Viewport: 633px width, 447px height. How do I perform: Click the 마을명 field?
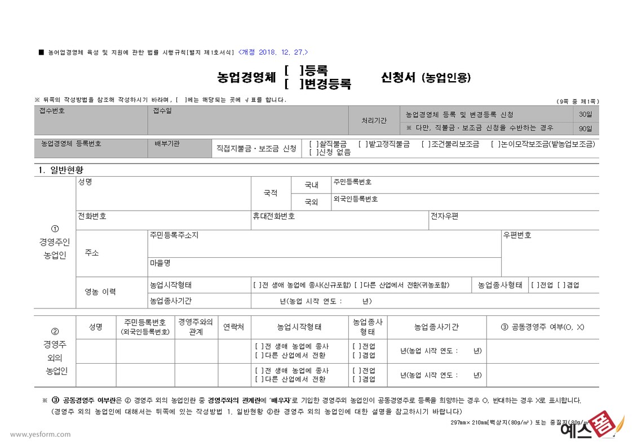click(x=325, y=267)
